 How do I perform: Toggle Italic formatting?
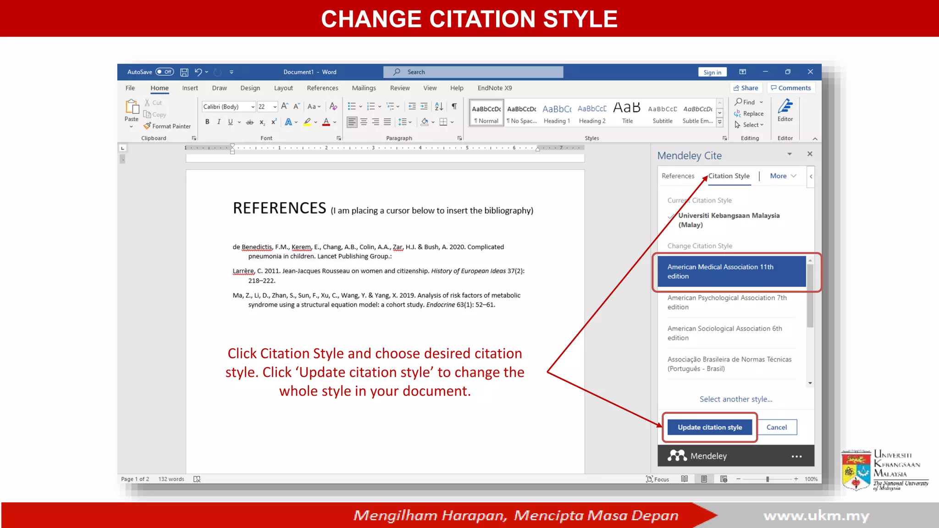click(219, 122)
